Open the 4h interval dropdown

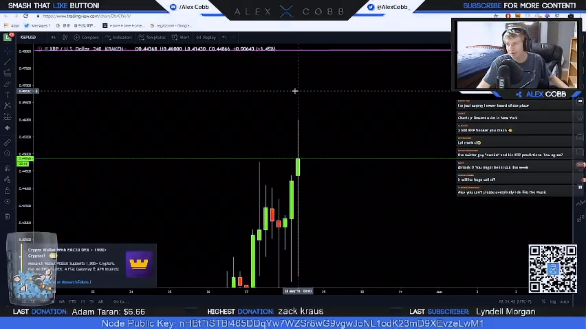pos(53,37)
